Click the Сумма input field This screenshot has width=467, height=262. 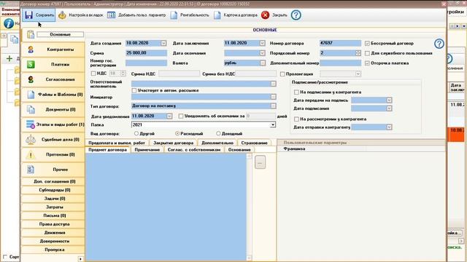pos(146,53)
